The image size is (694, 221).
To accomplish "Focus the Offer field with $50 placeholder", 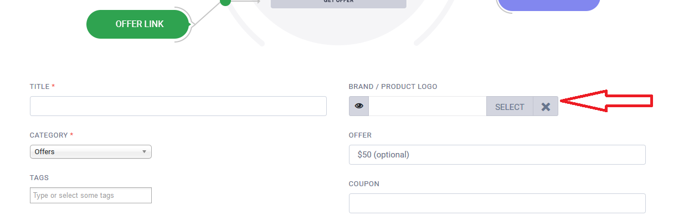I will tap(497, 155).
